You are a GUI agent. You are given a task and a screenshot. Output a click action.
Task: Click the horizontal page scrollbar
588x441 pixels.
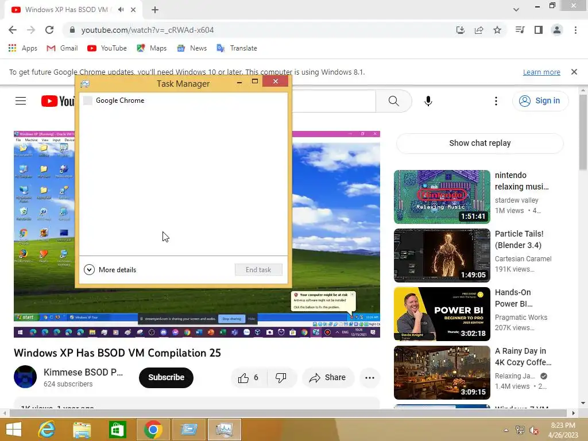[288, 413]
